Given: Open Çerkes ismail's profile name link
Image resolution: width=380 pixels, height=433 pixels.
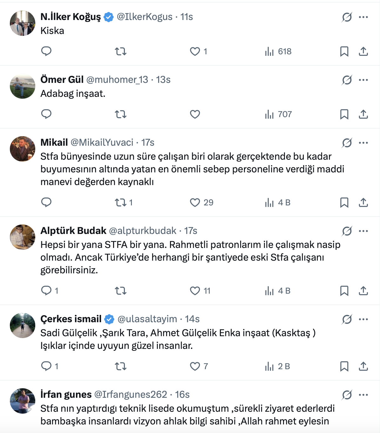Looking at the screenshot, I should [x=71, y=319].
